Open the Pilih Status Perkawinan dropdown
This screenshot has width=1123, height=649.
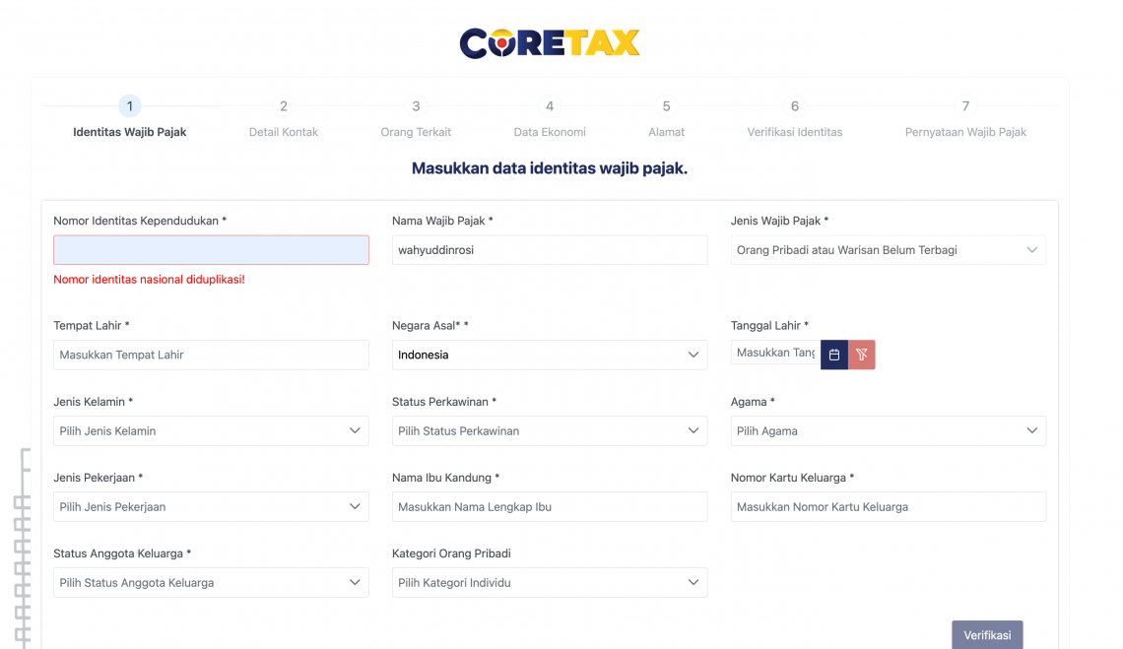point(549,430)
